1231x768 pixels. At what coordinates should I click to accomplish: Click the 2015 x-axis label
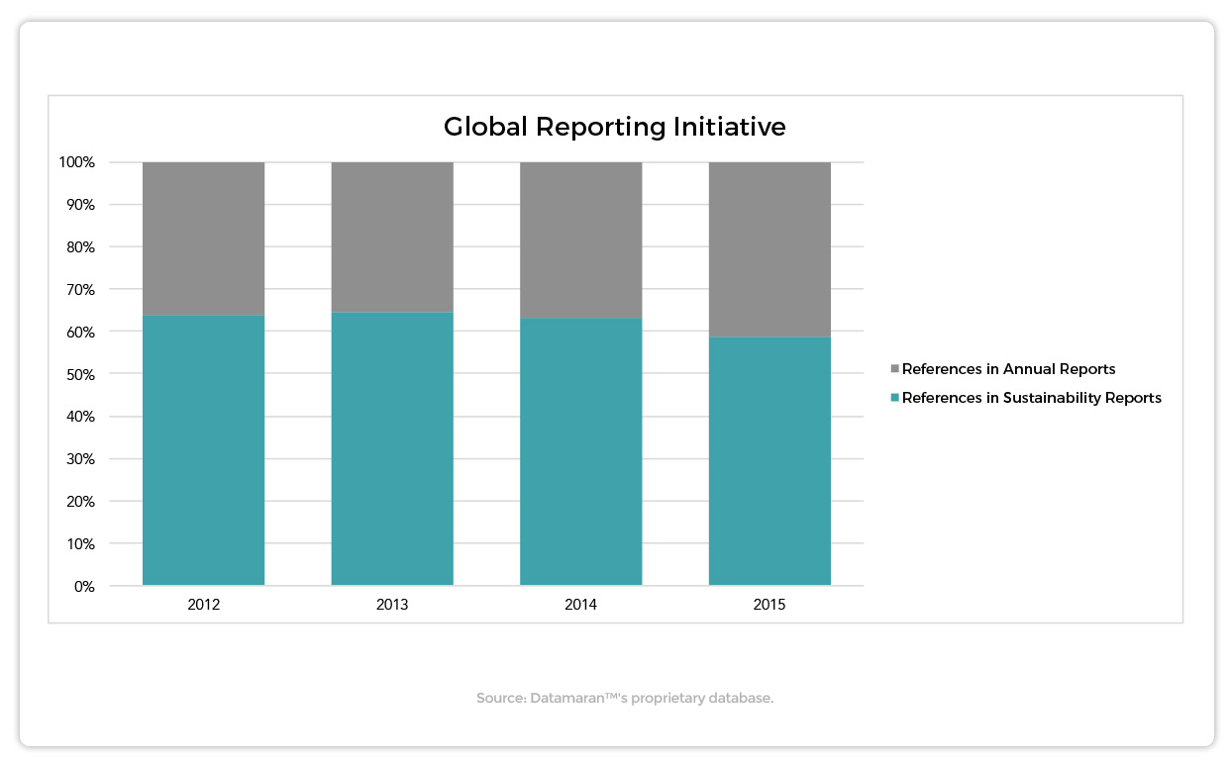point(769,605)
